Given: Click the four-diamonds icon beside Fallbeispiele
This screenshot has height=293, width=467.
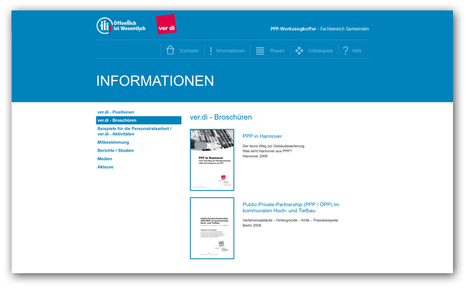Looking at the screenshot, I should 299,51.
